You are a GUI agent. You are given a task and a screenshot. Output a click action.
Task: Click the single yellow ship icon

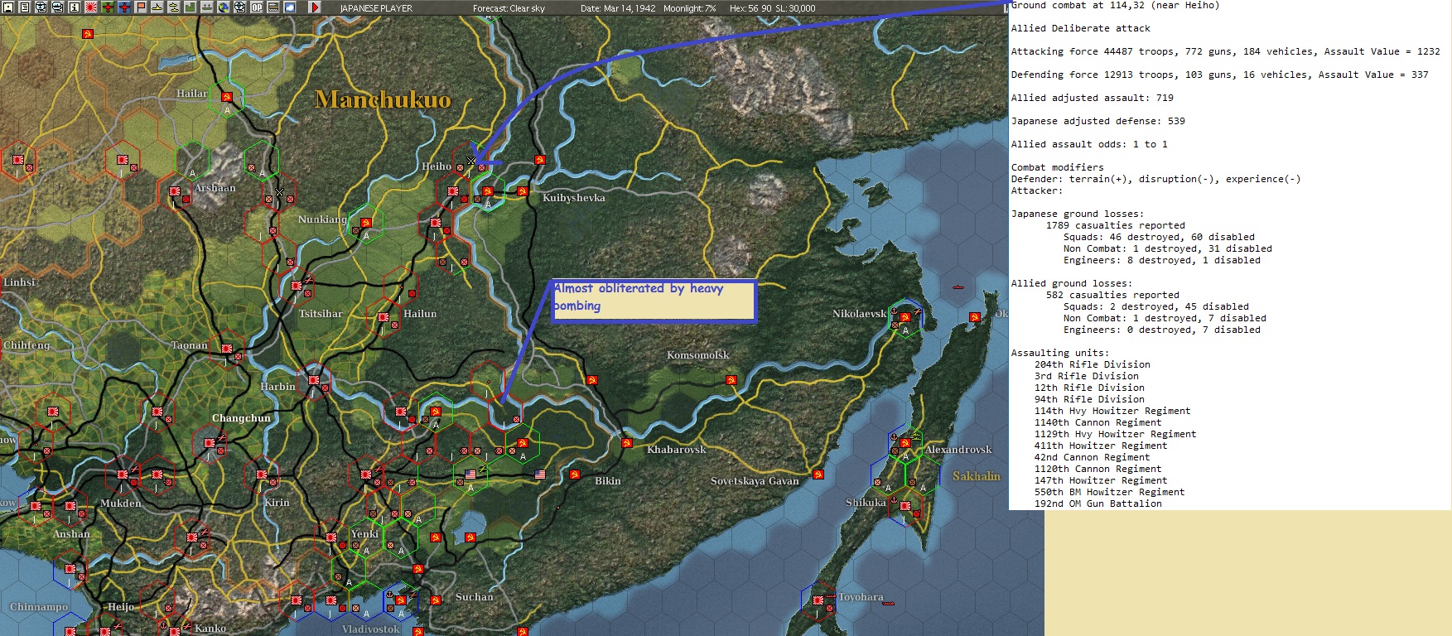pyautogui.click(x=157, y=7)
